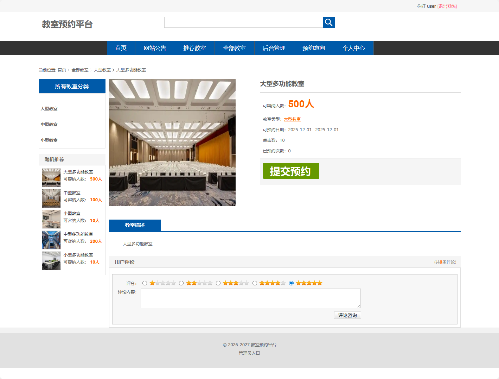
Task: Click the search magnifier icon
Action: pos(328,22)
